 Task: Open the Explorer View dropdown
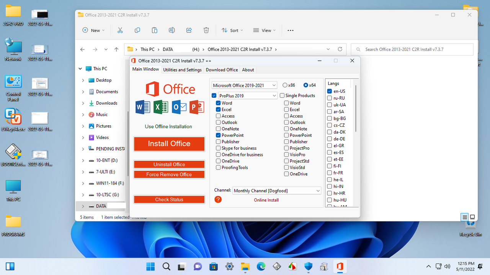pos(265,31)
